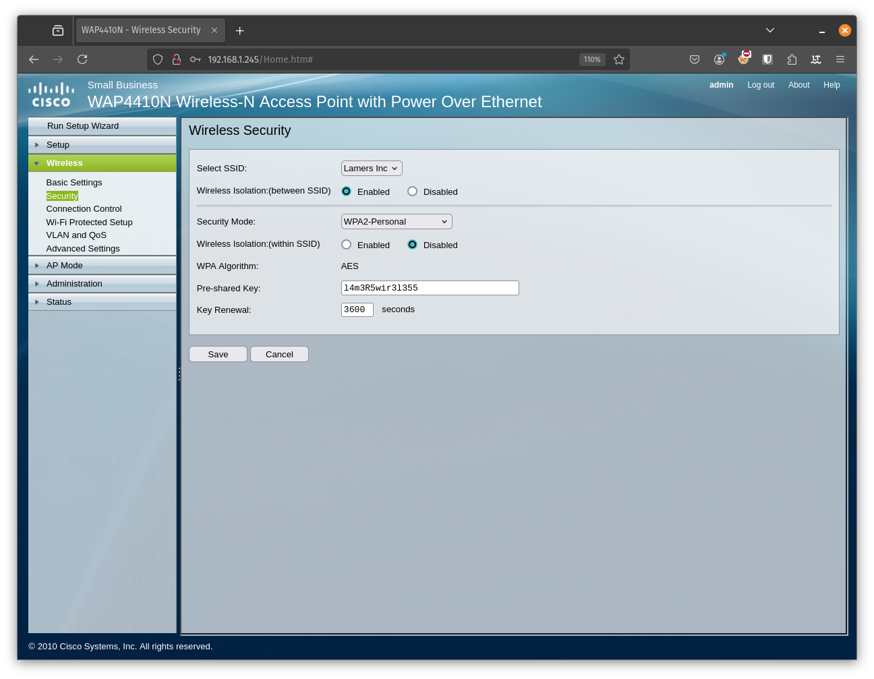Open a new browser tab

pyautogui.click(x=239, y=30)
